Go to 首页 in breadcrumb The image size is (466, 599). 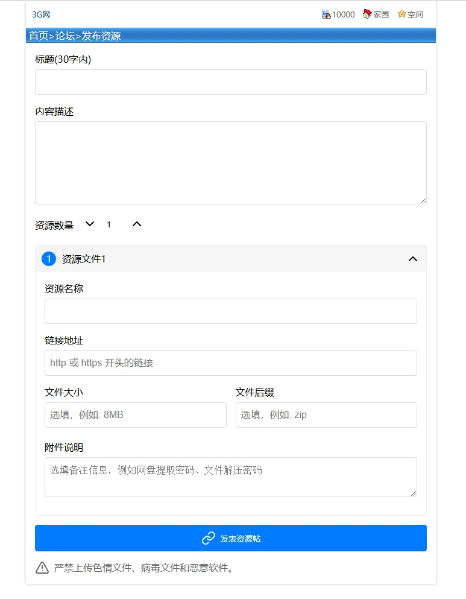coord(39,36)
